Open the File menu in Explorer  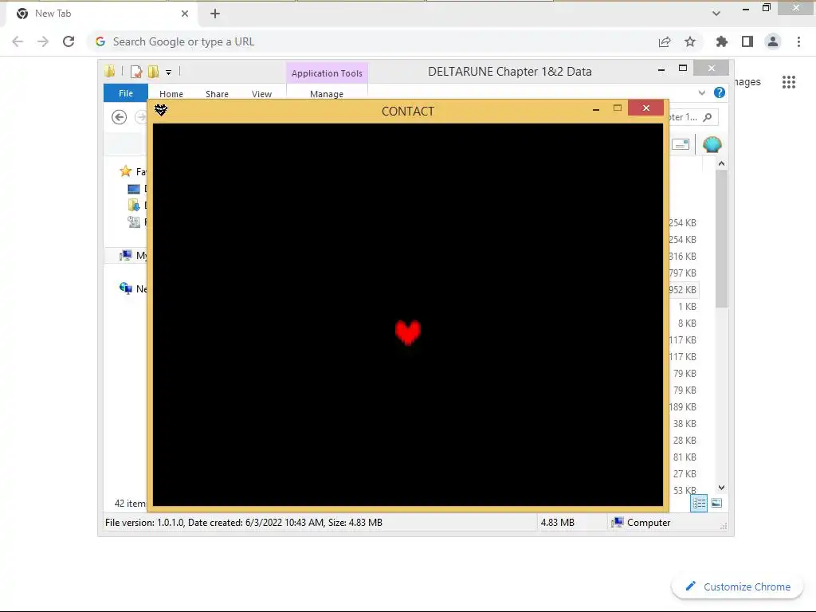[126, 93]
